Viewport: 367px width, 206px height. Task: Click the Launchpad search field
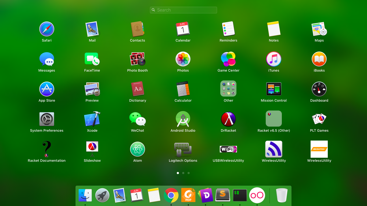[x=183, y=10]
